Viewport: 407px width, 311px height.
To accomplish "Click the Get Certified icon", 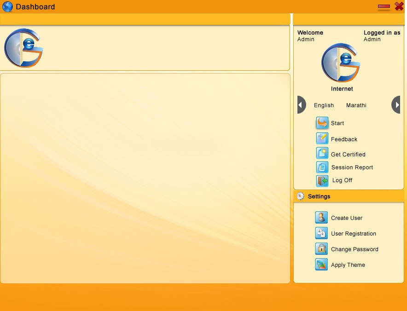I will tap(322, 154).
